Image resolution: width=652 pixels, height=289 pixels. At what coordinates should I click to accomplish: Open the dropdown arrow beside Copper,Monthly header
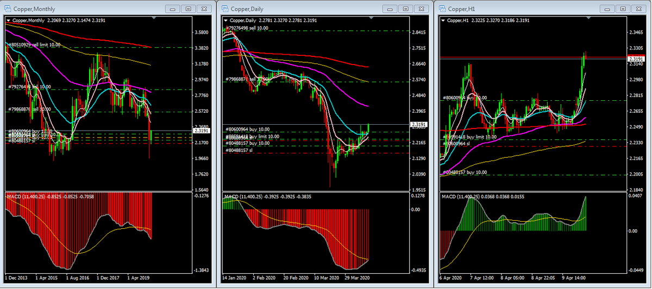(x=8, y=21)
